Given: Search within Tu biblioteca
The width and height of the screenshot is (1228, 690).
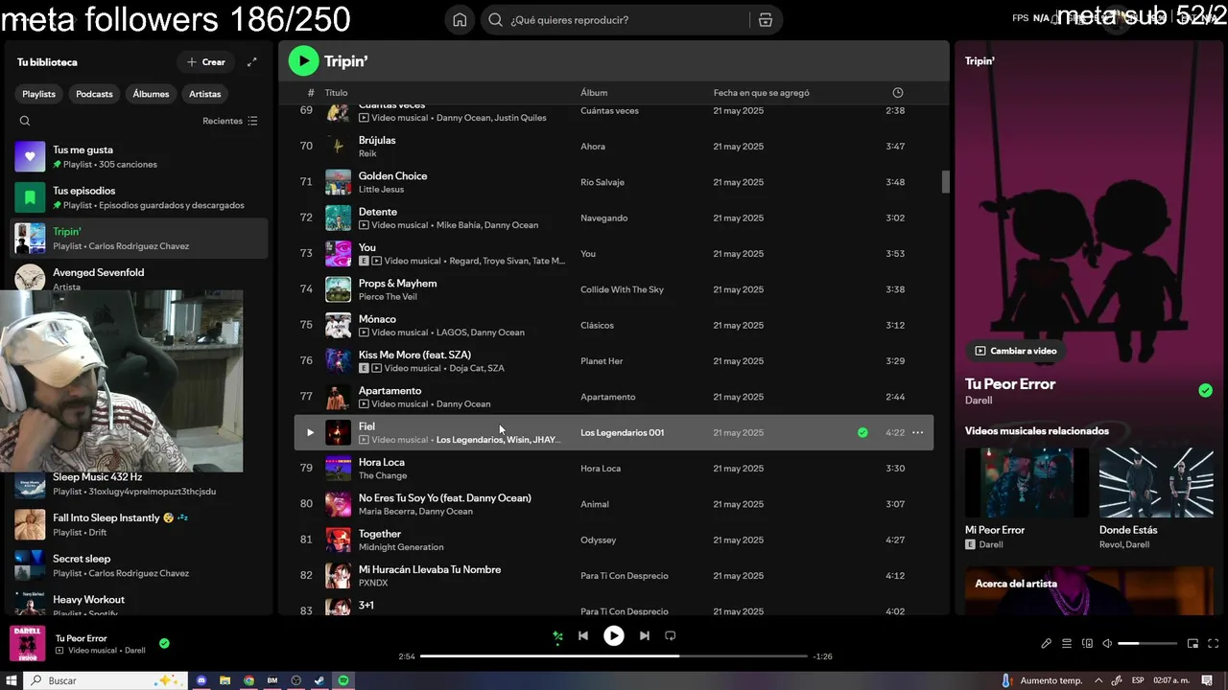Looking at the screenshot, I should (x=25, y=121).
